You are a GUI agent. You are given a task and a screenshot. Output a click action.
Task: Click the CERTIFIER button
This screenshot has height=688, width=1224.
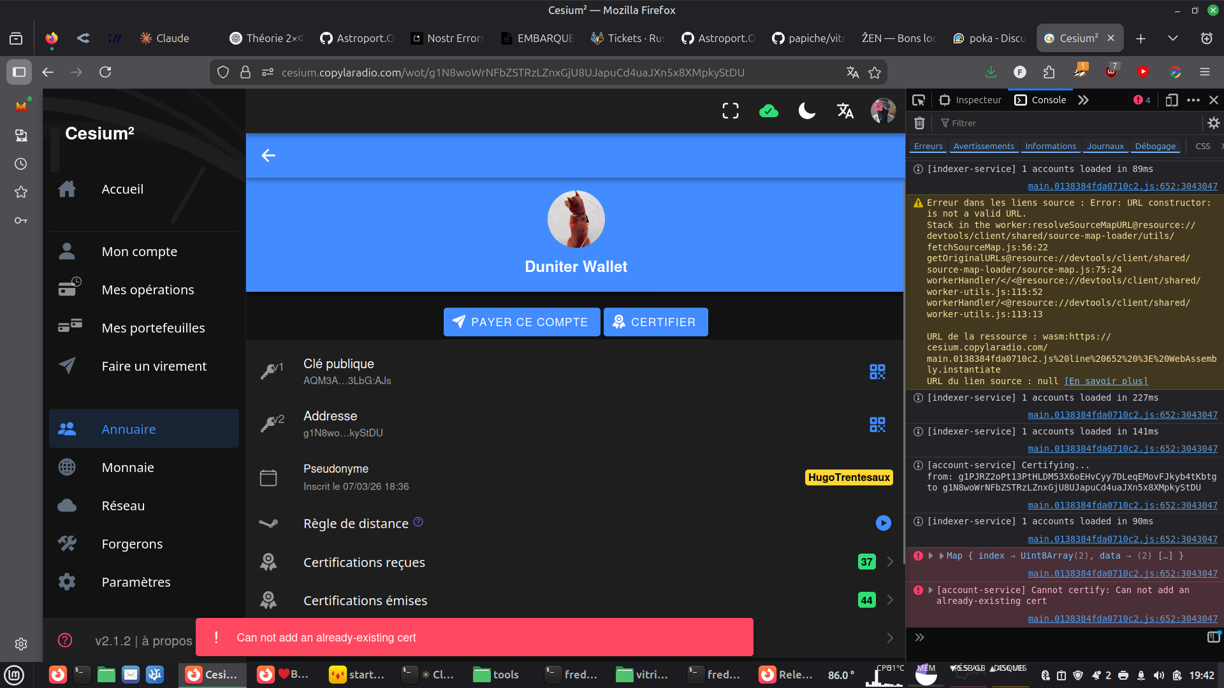pos(655,322)
